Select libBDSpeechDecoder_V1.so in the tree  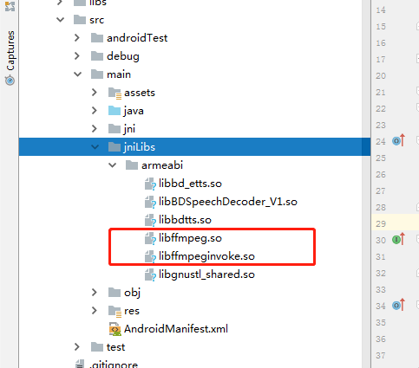tap(228, 202)
